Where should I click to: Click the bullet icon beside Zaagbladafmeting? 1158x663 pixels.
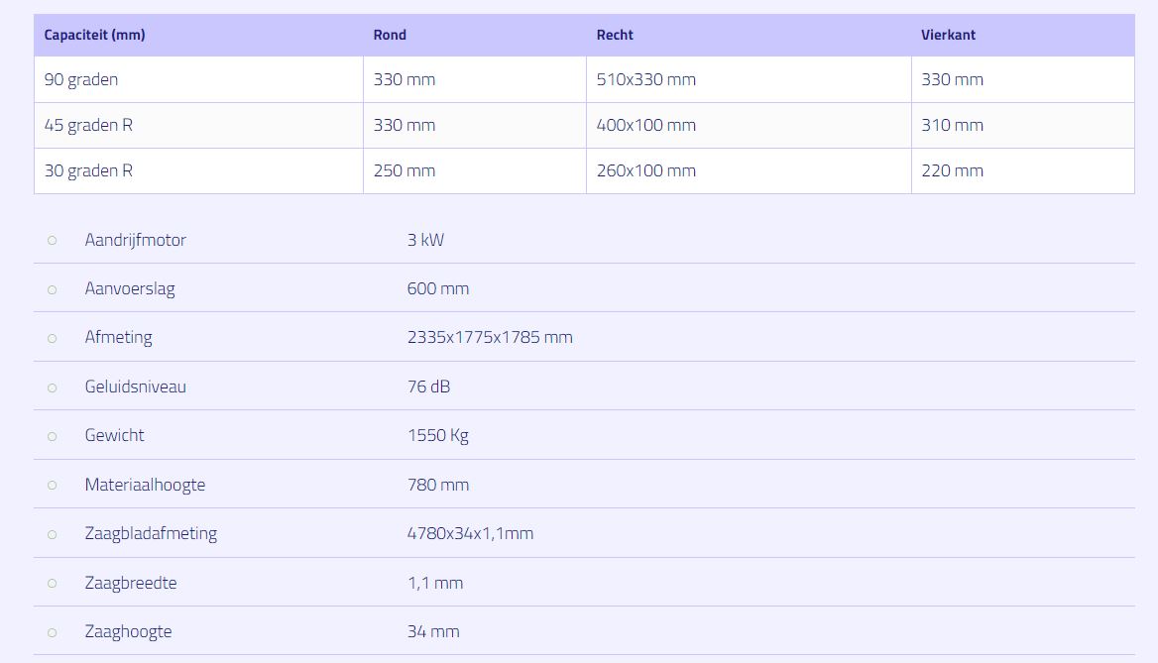coord(53,534)
